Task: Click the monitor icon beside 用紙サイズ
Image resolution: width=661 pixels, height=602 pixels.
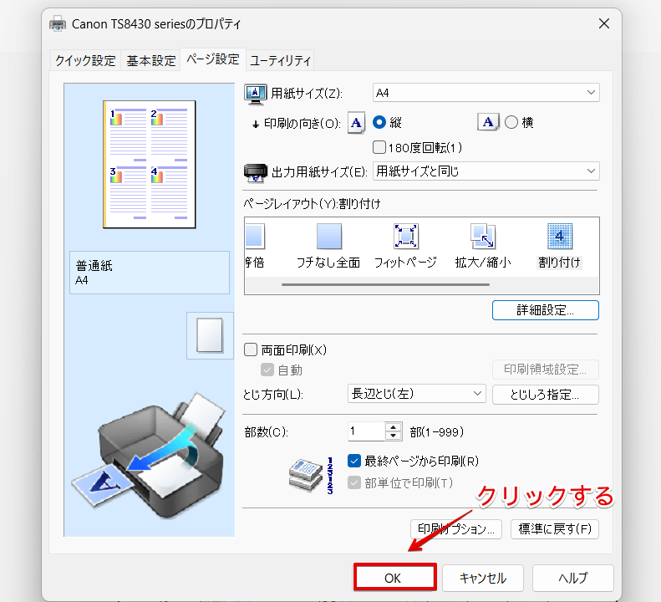Action: [x=255, y=94]
